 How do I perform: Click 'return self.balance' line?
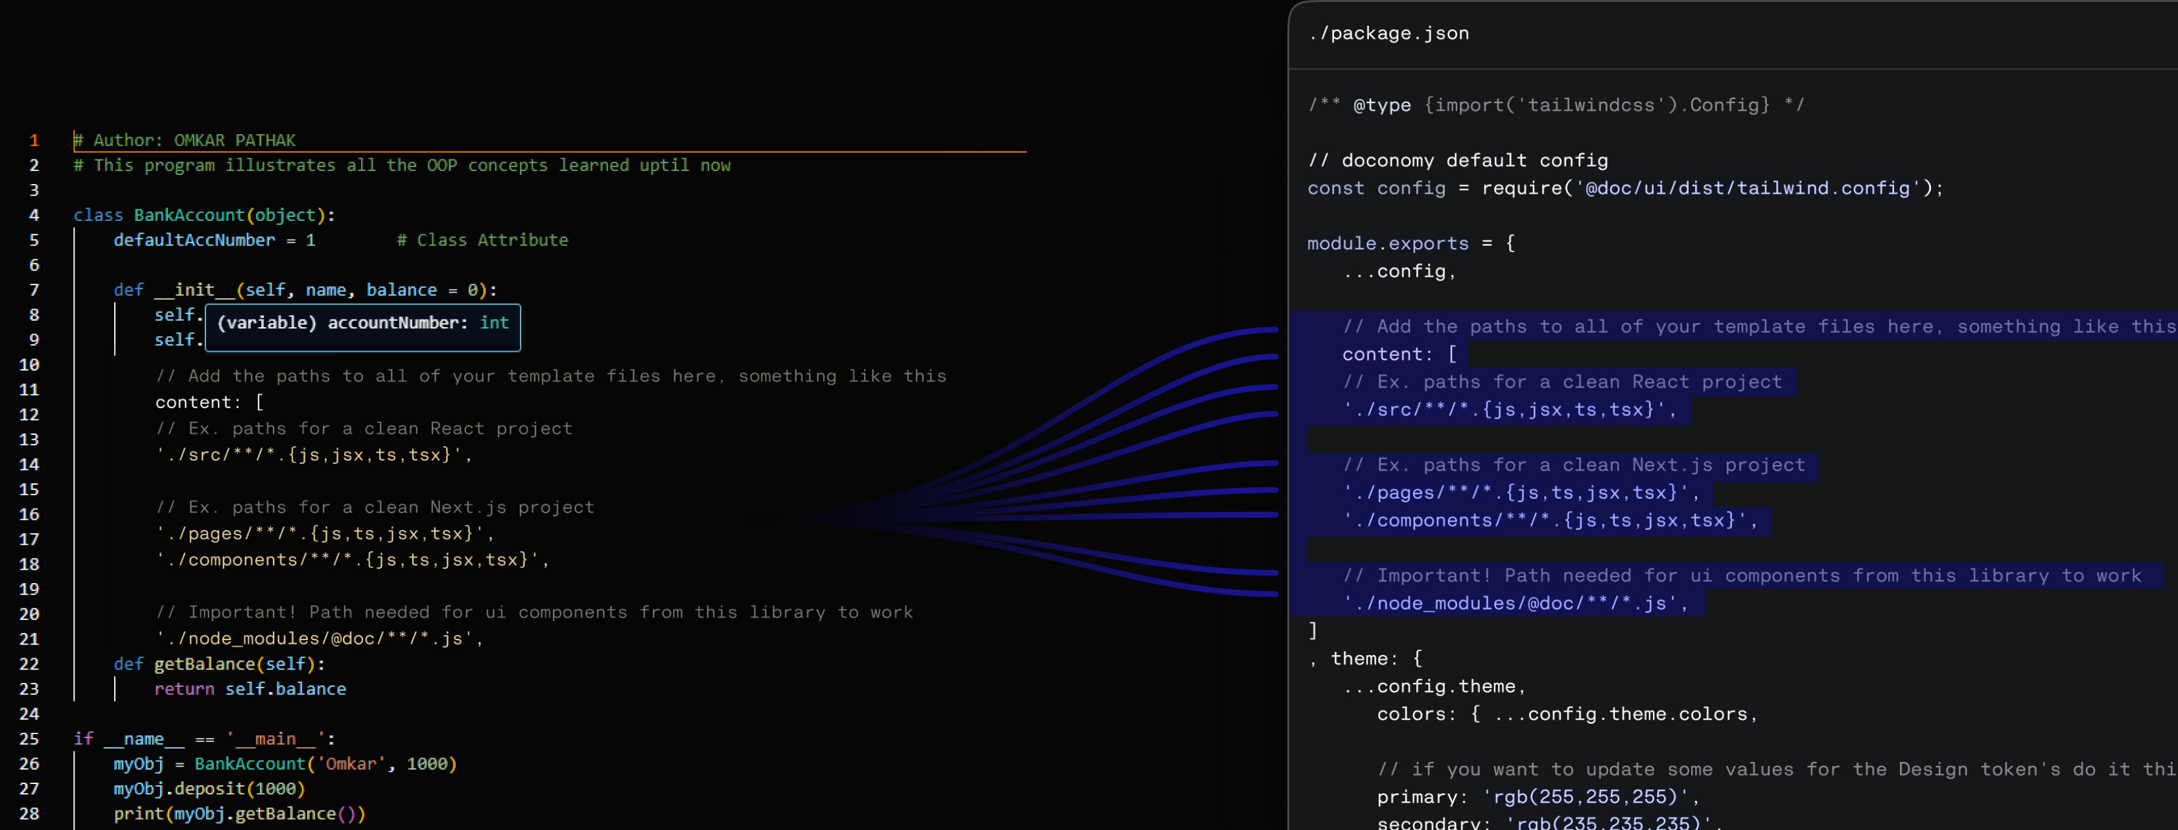point(250,689)
